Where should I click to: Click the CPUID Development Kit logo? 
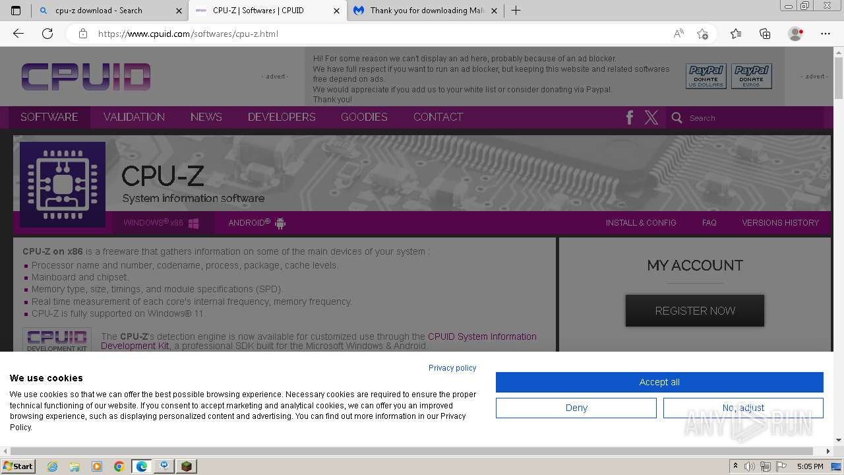point(57,340)
